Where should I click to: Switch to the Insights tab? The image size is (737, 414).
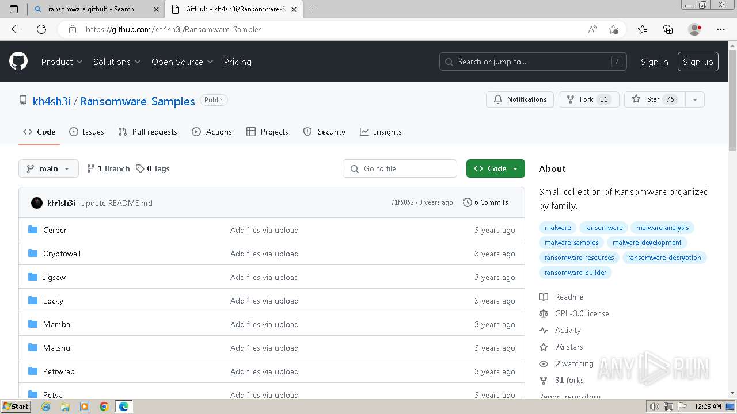pos(381,132)
